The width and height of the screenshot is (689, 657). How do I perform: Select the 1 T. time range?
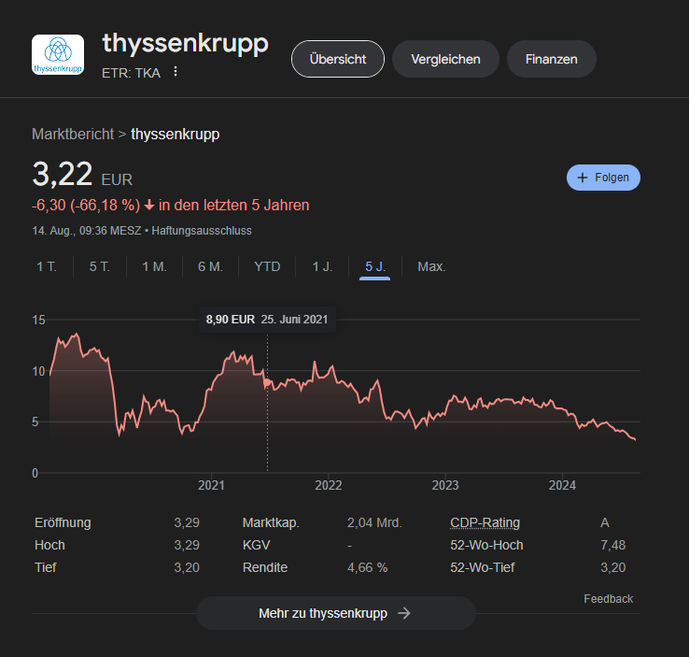click(47, 266)
